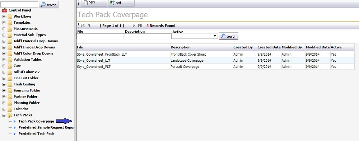Open Style_Coversheet_PLT record
Screen dimensions: 359x141
tap(94, 67)
